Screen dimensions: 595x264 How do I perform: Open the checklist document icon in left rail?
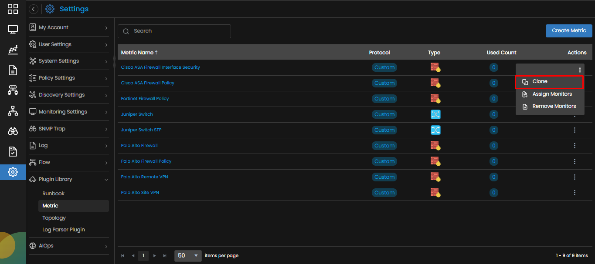13,151
